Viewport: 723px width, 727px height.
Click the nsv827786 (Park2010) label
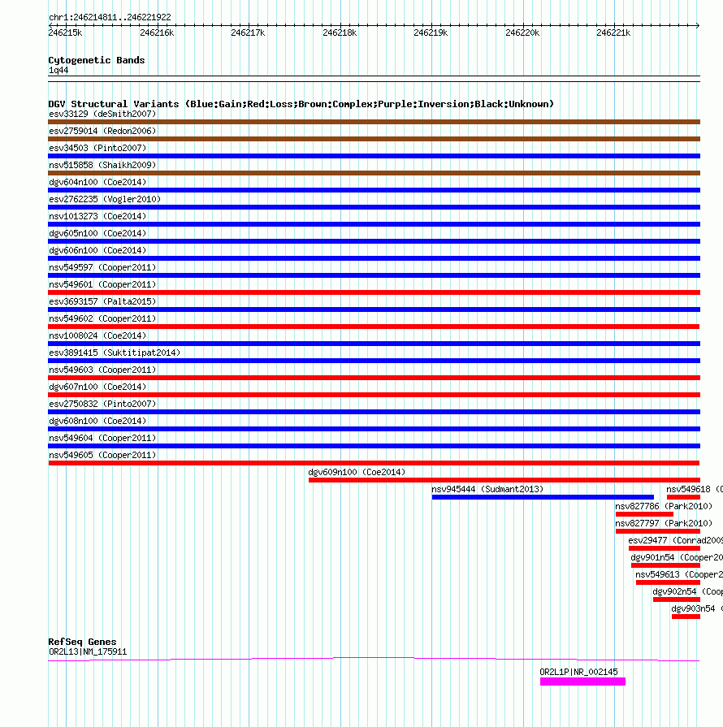664,506
